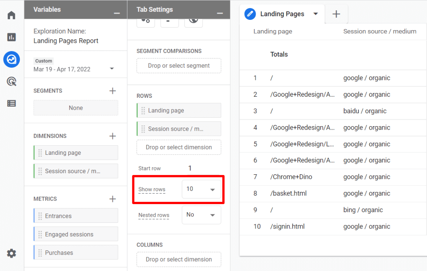Add a new metric with plus icon
The width and height of the screenshot is (427, 271).
click(x=112, y=199)
